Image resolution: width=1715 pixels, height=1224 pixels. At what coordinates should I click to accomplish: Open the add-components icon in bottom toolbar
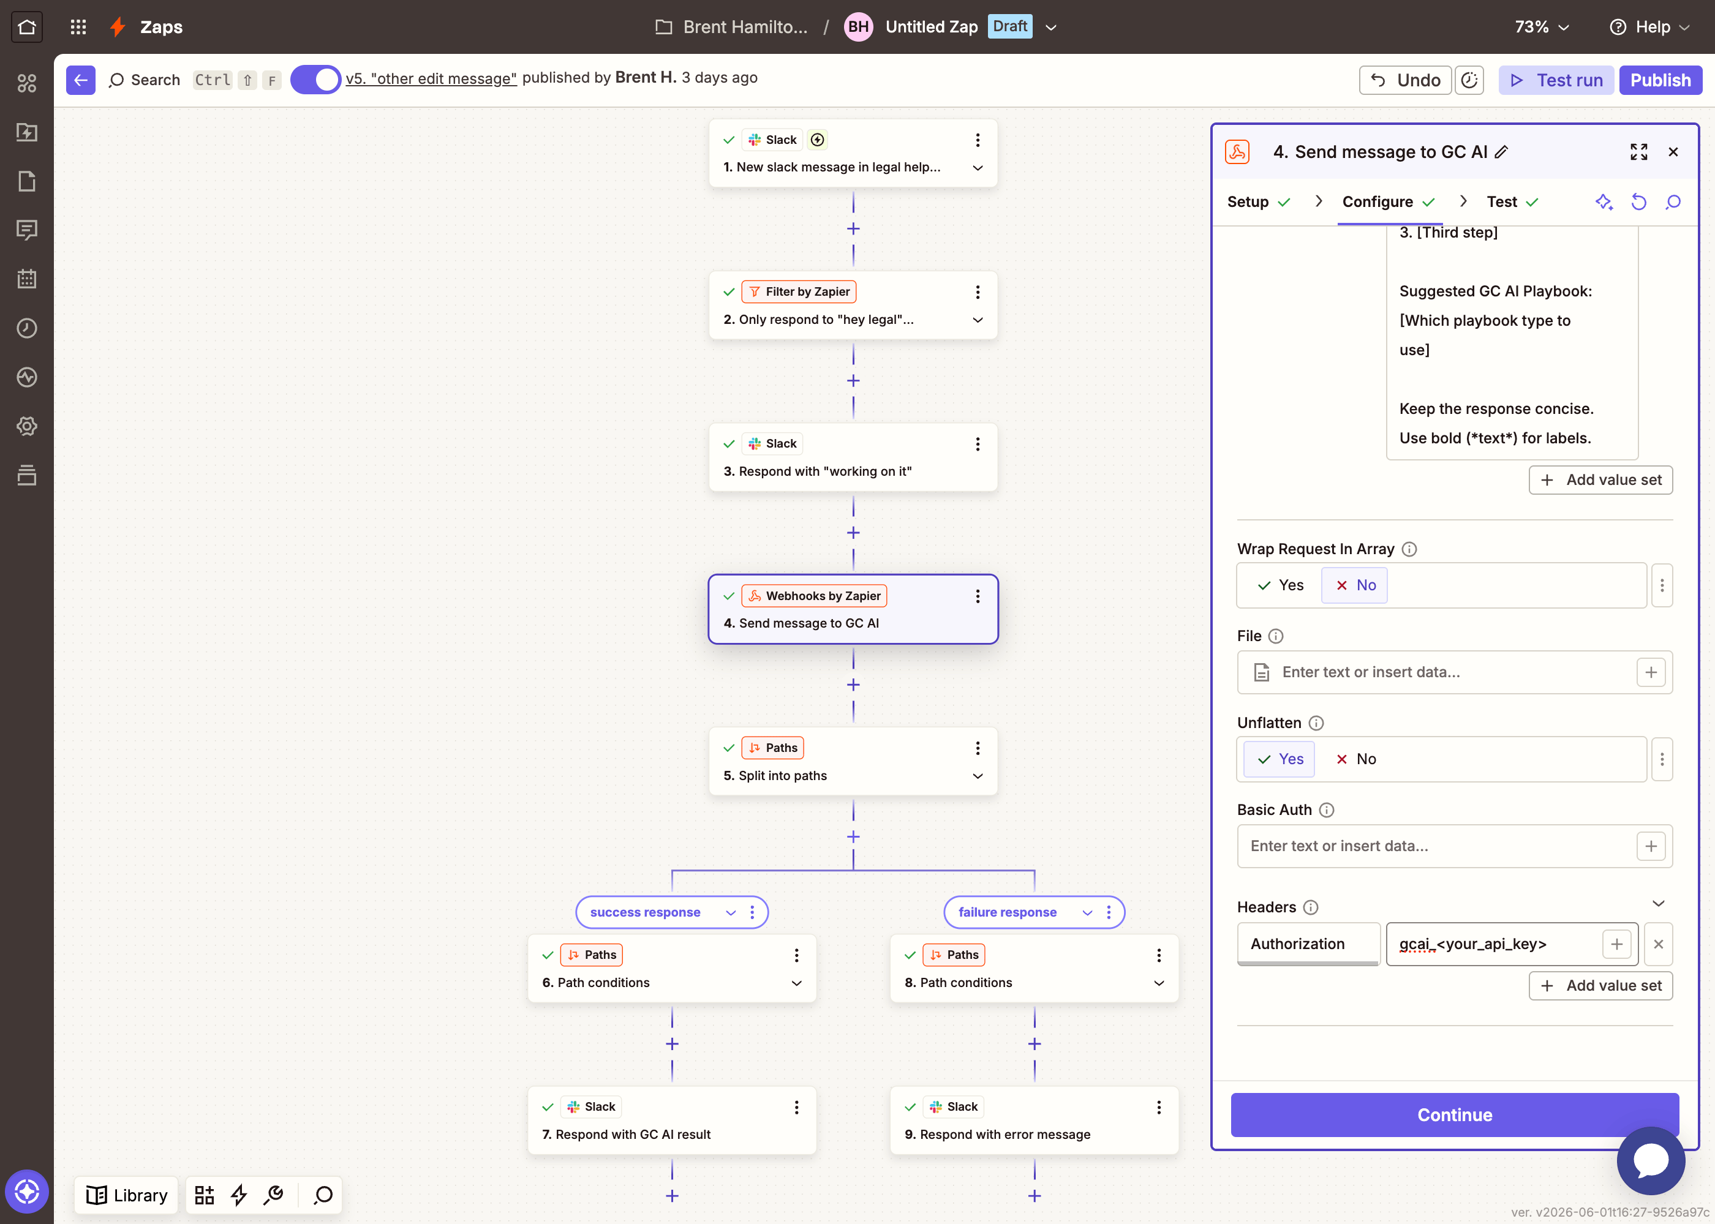pyautogui.click(x=205, y=1195)
